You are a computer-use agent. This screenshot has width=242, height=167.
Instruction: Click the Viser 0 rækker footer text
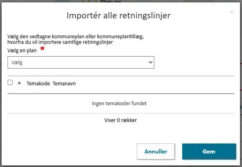pos(120,120)
